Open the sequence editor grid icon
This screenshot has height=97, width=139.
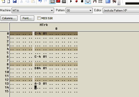64,1
